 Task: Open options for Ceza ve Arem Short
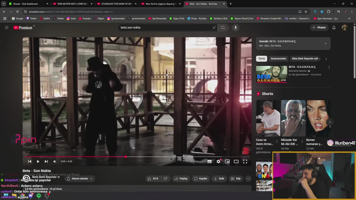coord(277,141)
